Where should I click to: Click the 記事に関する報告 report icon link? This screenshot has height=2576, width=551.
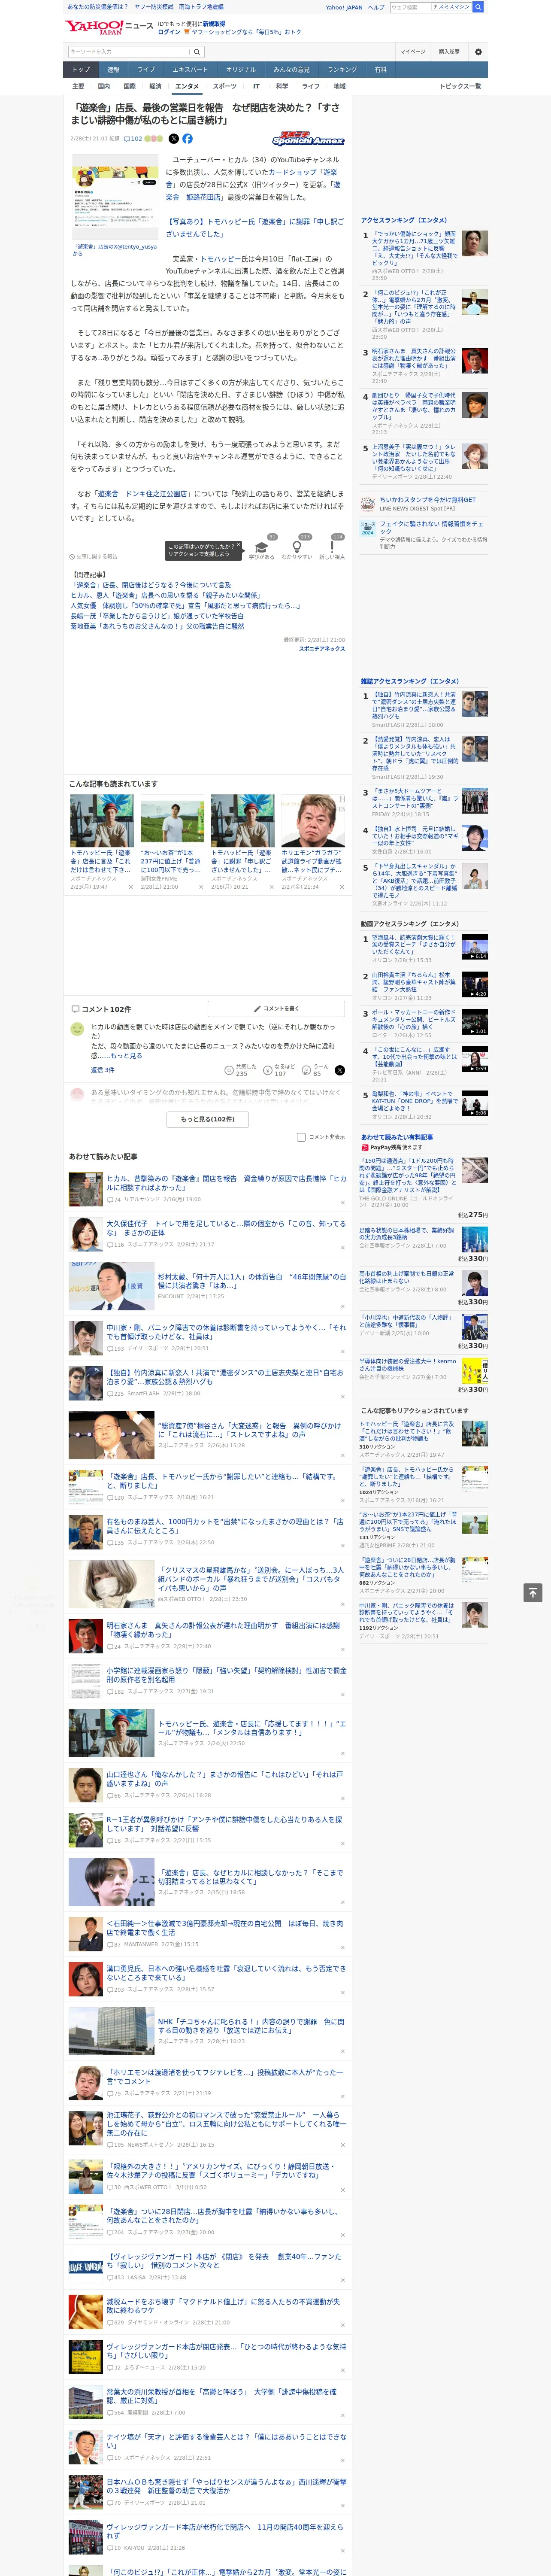[93, 556]
